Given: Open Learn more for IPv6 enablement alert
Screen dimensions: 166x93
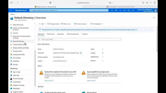Looking at the screenshot, I should (x=49, y=81).
